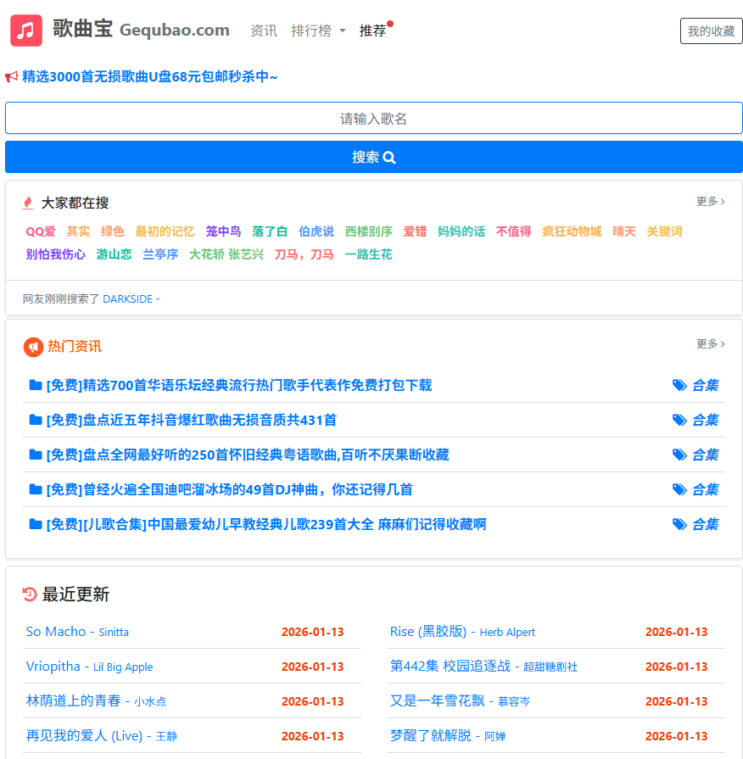Click the orange icon beside 热门资讯
743x759 pixels.
pos(32,347)
